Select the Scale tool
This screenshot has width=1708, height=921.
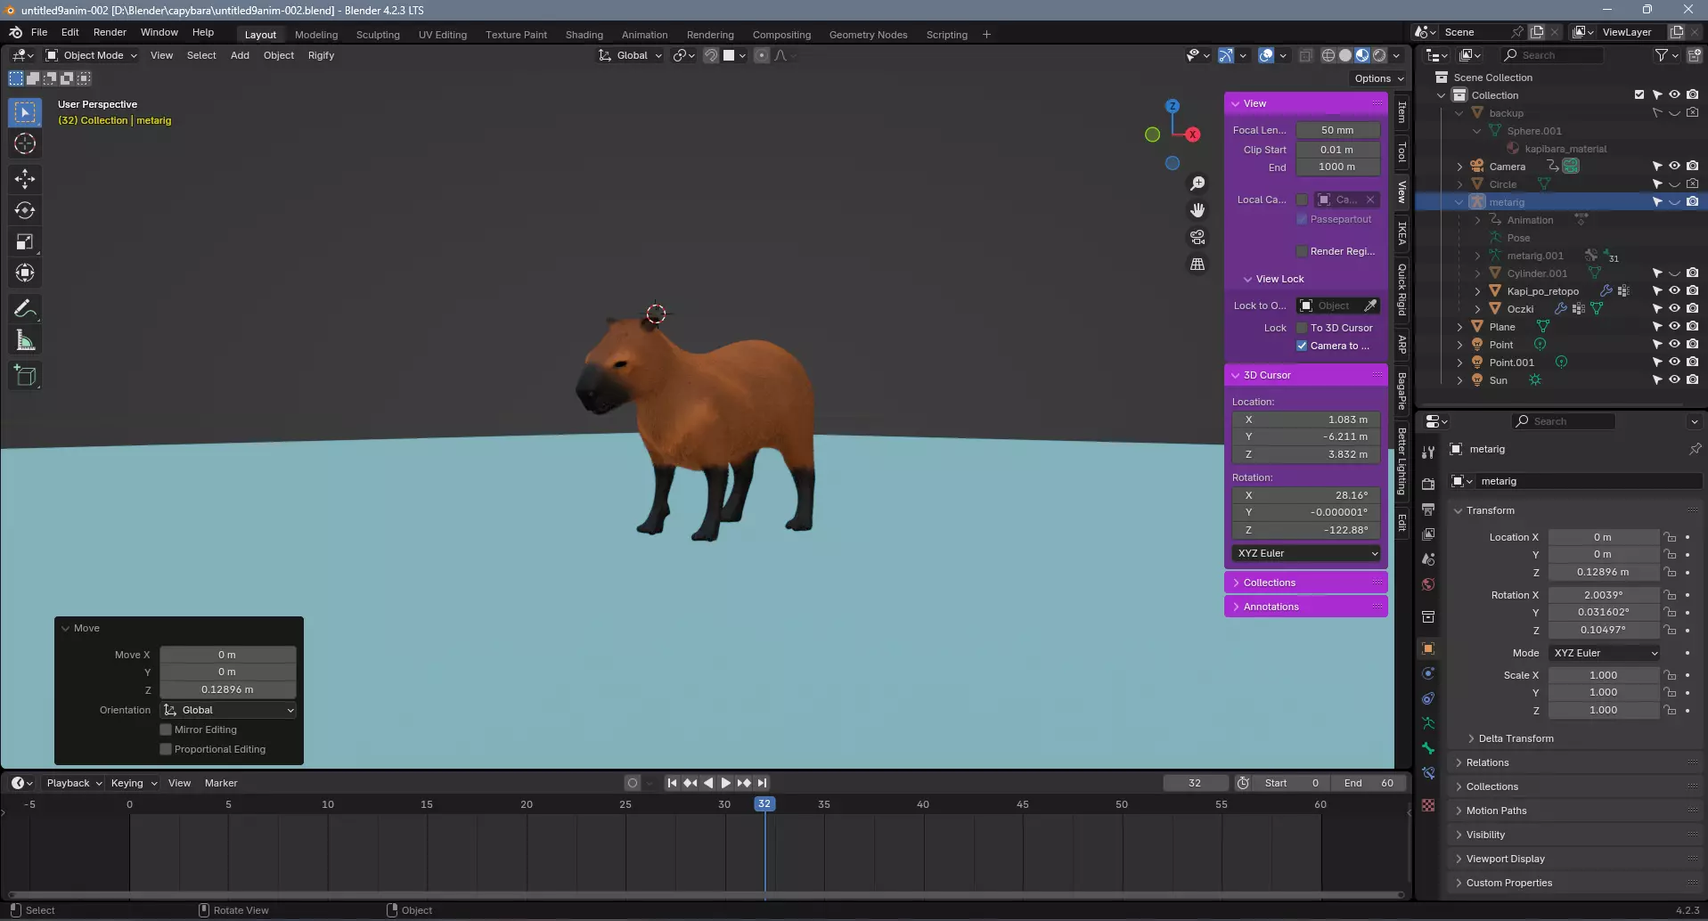point(25,241)
